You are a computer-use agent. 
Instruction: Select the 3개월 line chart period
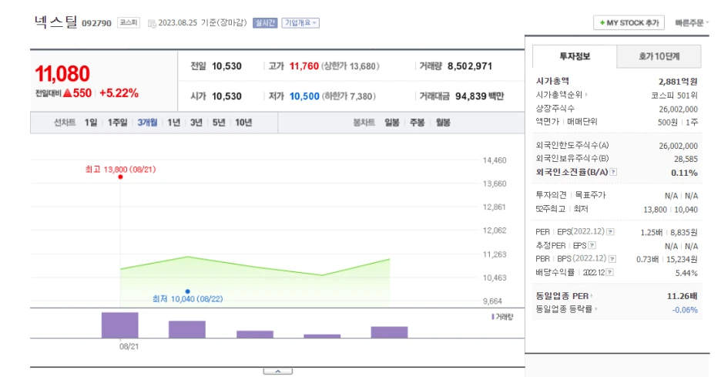click(x=147, y=123)
